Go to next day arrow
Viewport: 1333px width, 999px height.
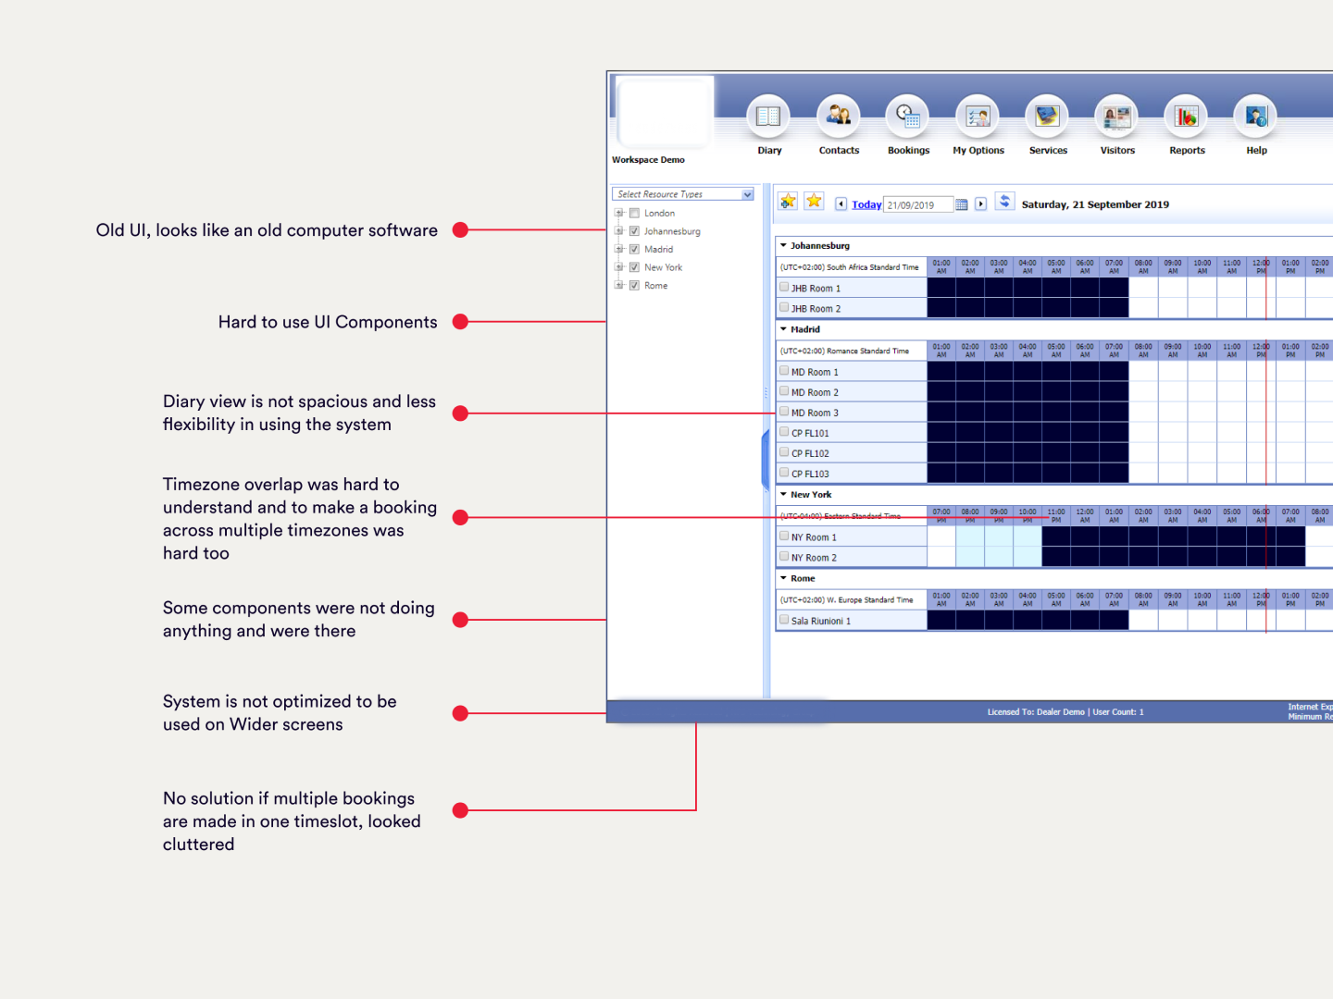tap(980, 203)
